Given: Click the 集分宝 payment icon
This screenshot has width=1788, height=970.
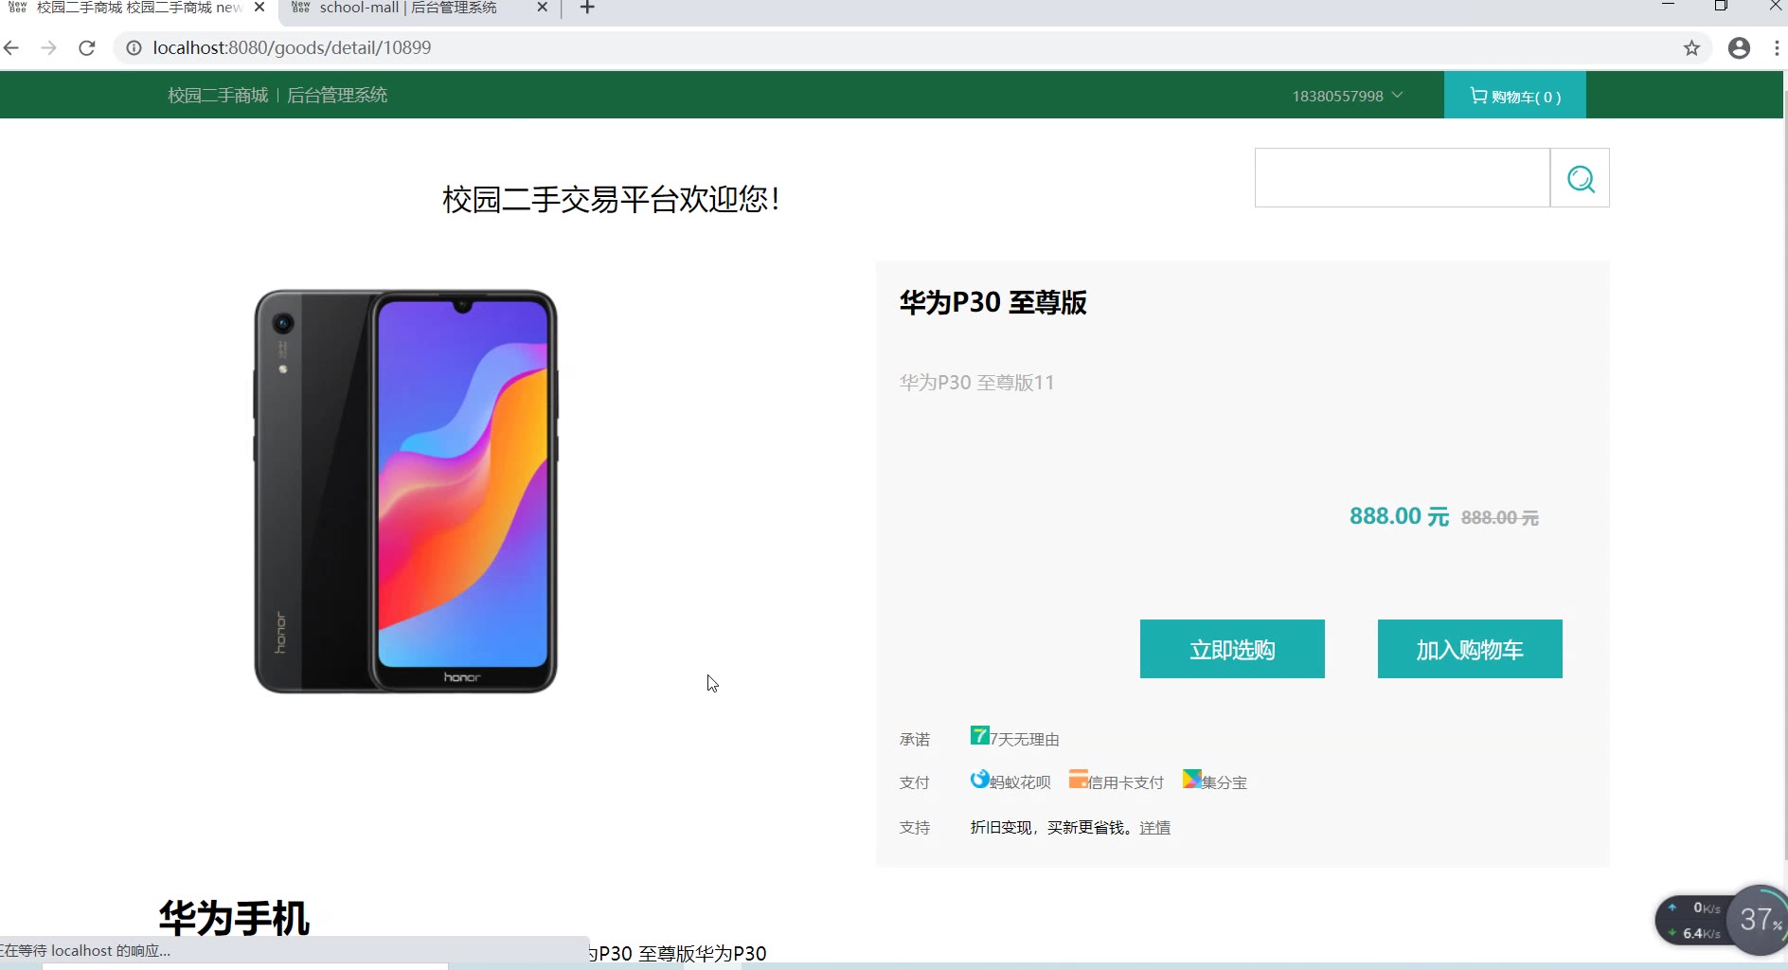Looking at the screenshot, I should (1191, 780).
